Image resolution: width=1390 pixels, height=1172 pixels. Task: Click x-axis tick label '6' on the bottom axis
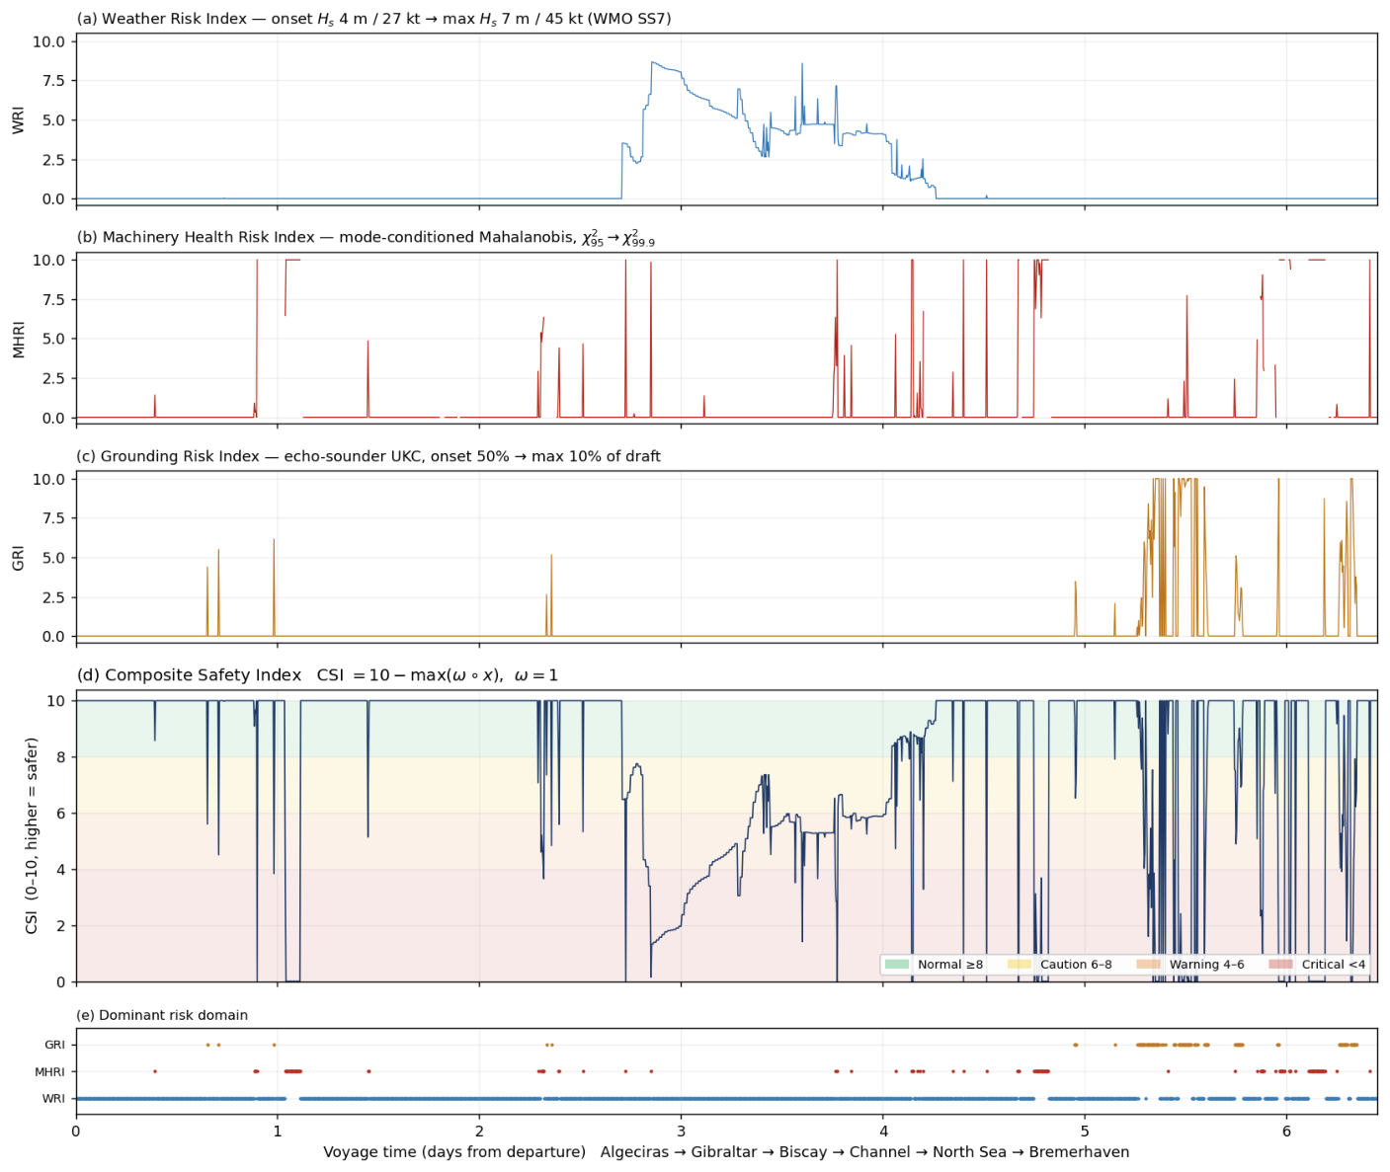(x=1286, y=1132)
